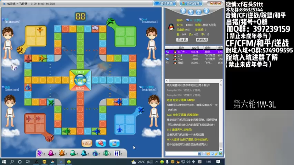Click the green plane at green launch pad

click(x=110, y=21)
